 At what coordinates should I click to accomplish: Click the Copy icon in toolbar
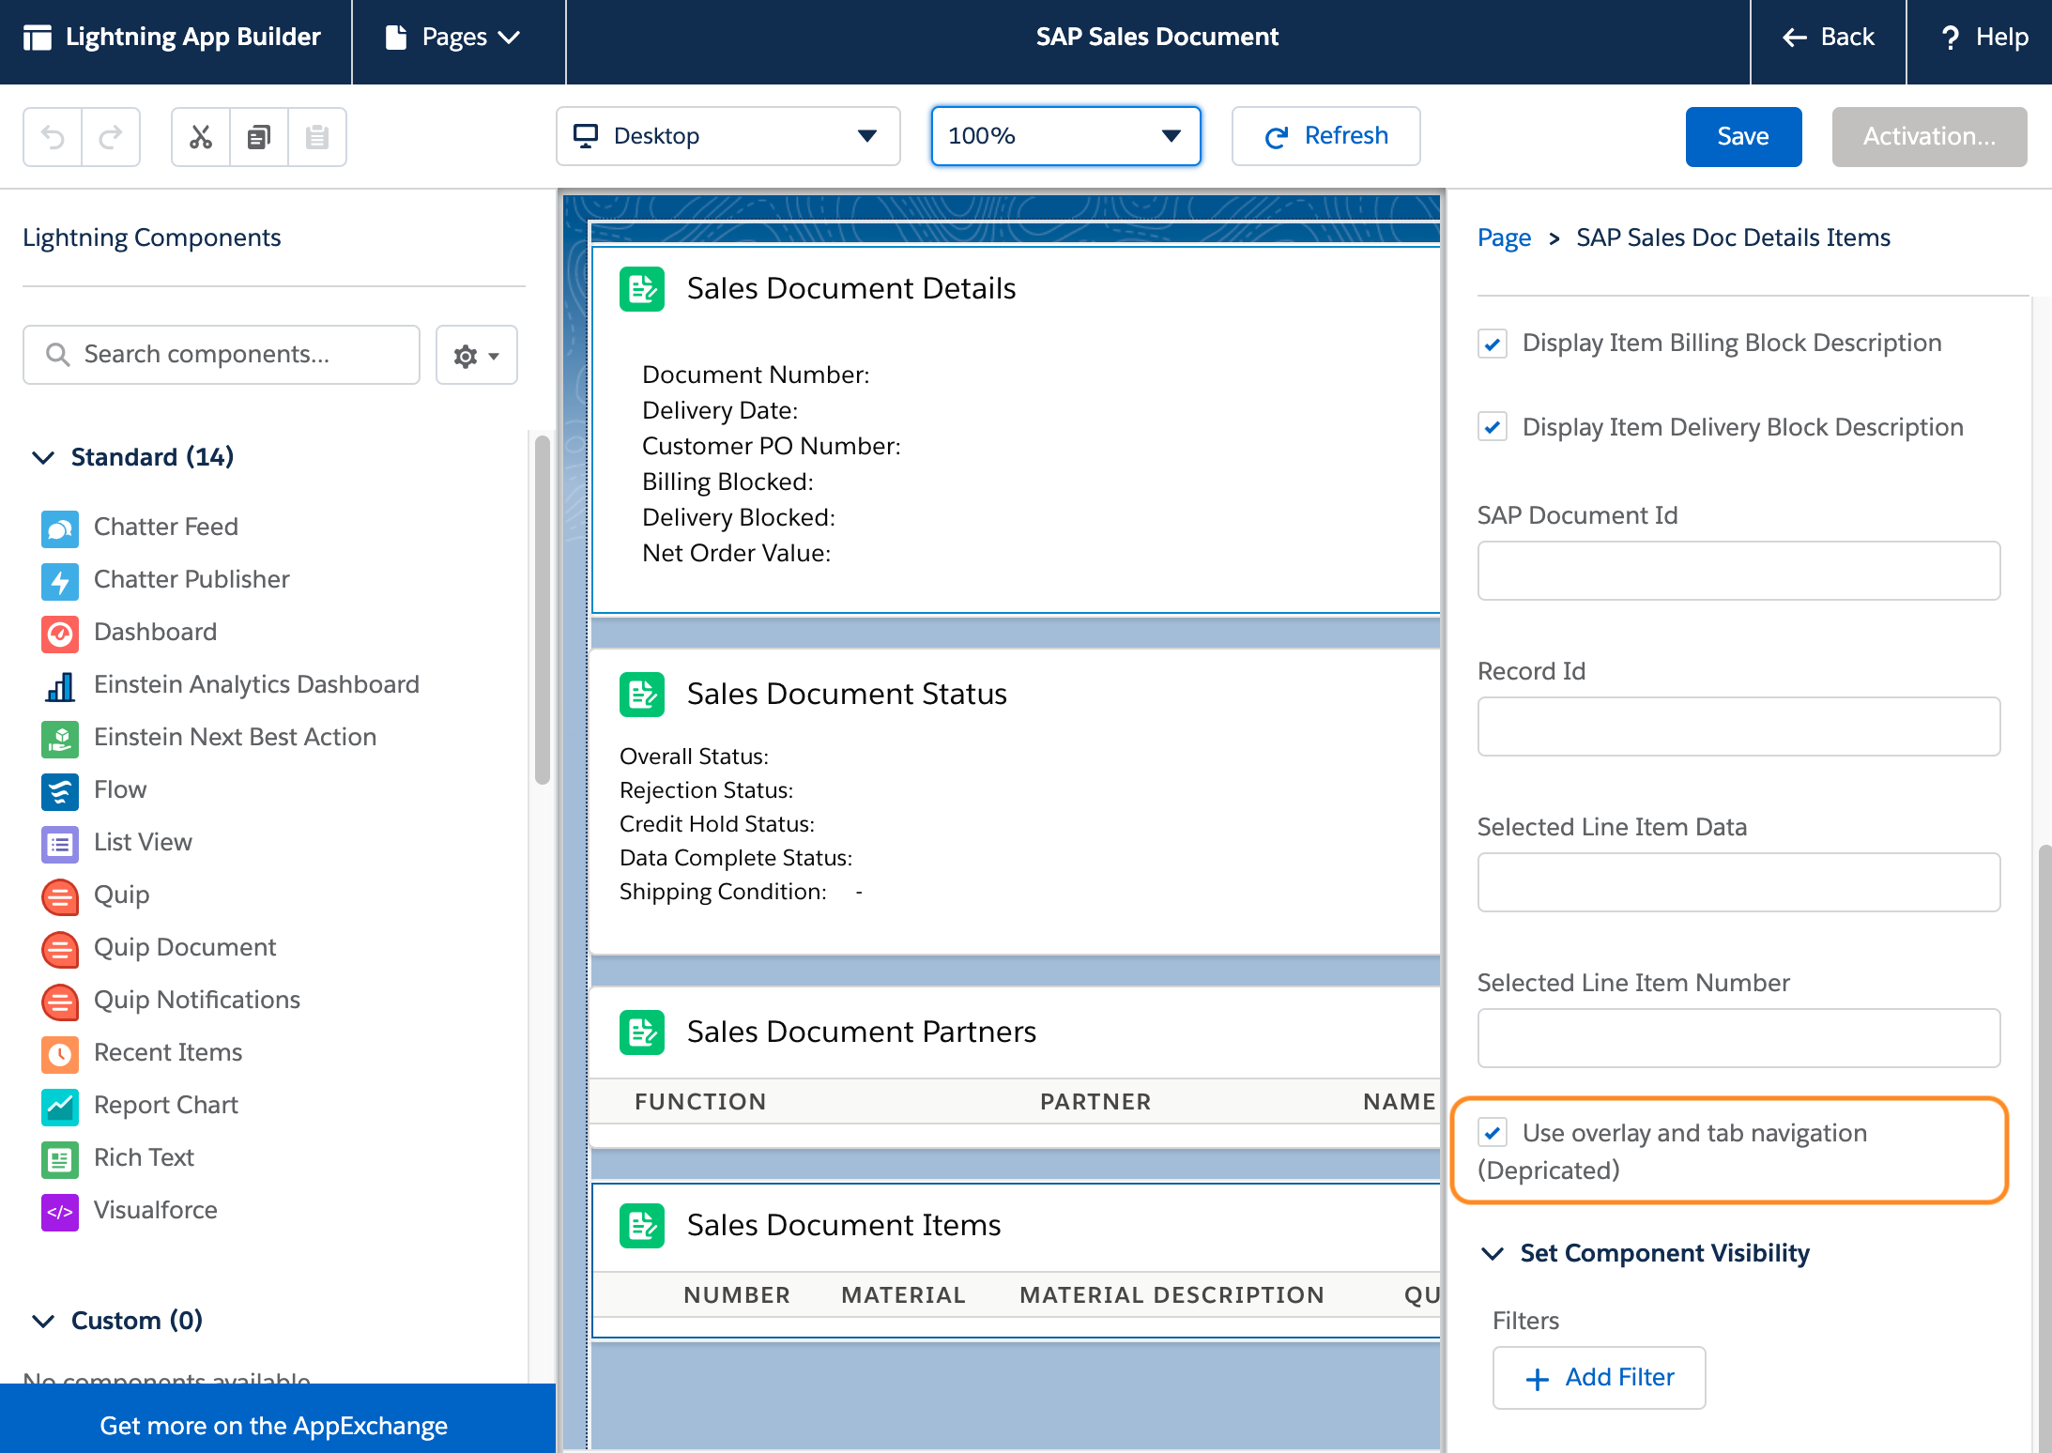pos(259,137)
